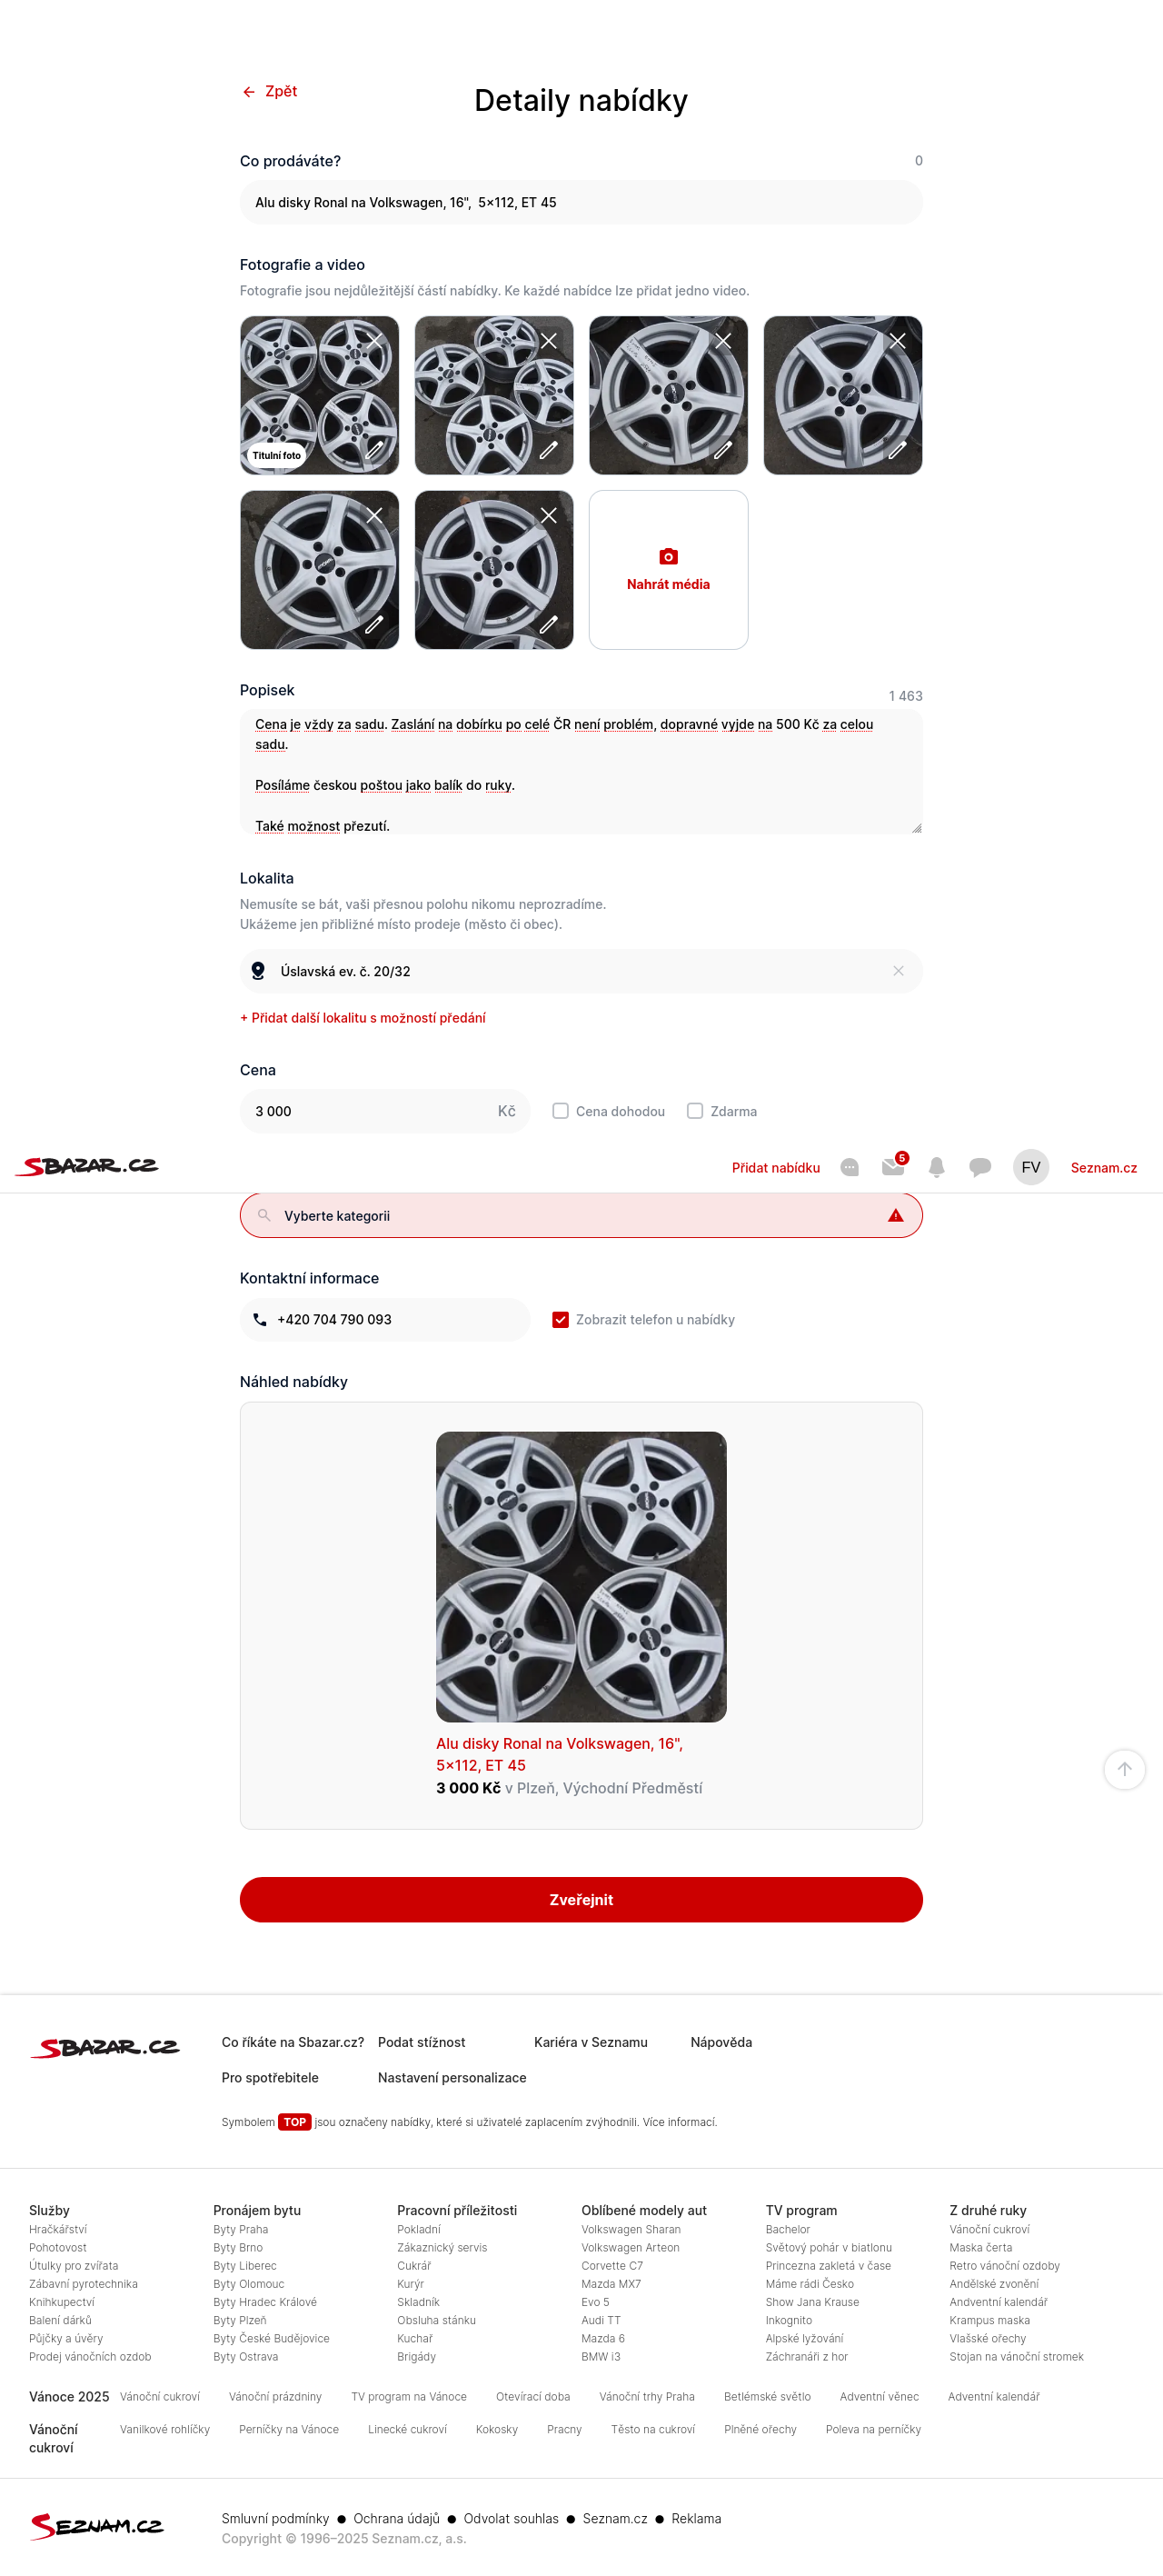
Task: Expand adding another location with handover option
Action: click(x=363, y=1018)
